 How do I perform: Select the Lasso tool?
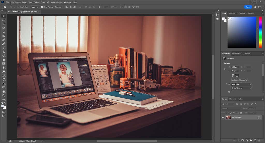tap(4, 24)
